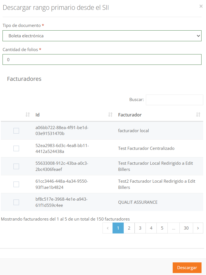This screenshot has width=206, height=275.
Task: Click the Facturador column header
Action: (x=130, y=115)
